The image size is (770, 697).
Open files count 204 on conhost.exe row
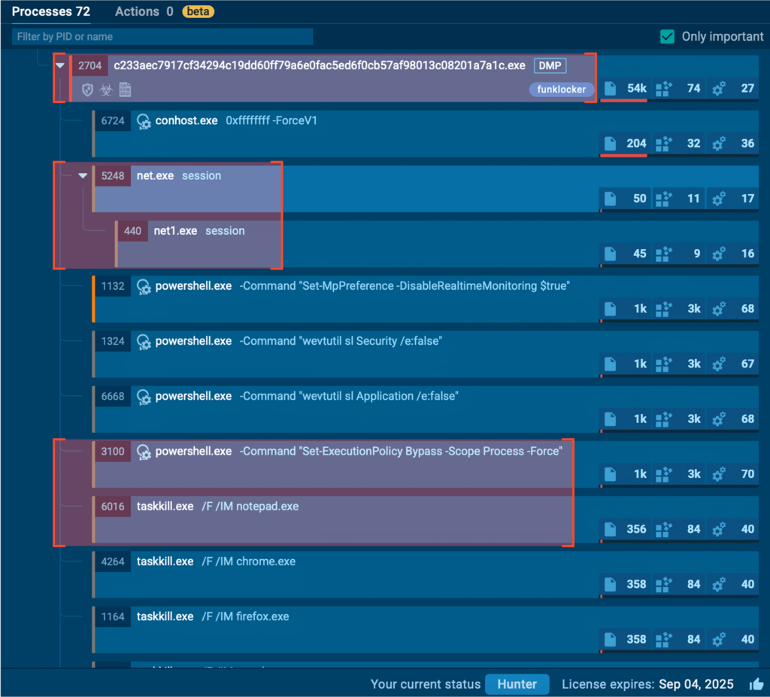tap(625, 144)
